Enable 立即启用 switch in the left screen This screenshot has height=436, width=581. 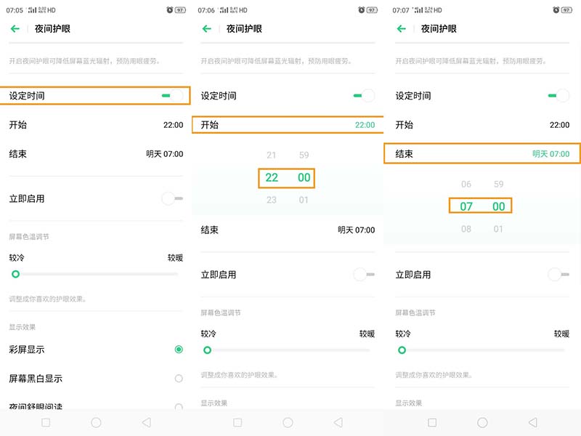(172, 198)
